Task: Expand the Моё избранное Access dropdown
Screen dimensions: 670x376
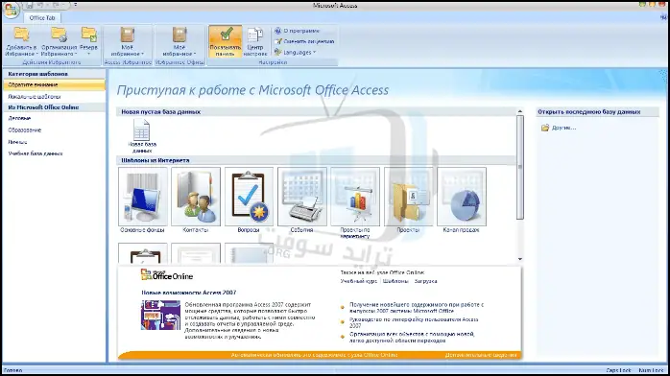Action: [x=128, y=42]
